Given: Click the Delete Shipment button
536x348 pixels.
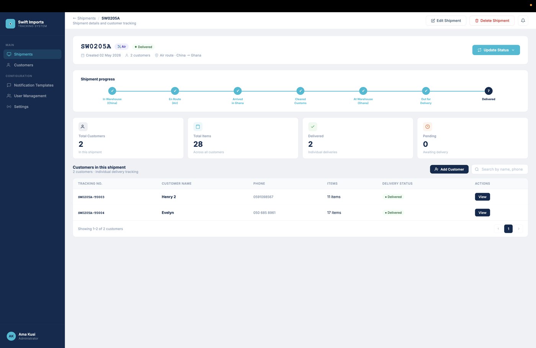Looking at the screenshot, I should click(492, 21).
